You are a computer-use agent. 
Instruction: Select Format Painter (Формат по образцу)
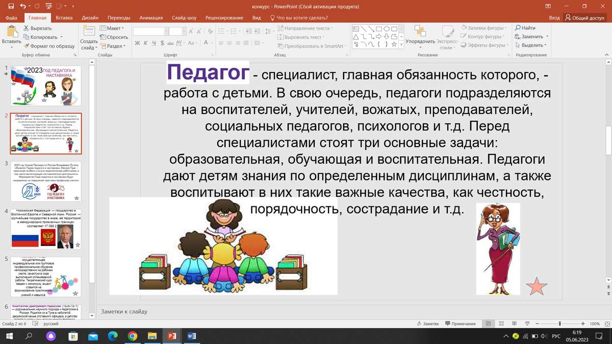point(49,46)
